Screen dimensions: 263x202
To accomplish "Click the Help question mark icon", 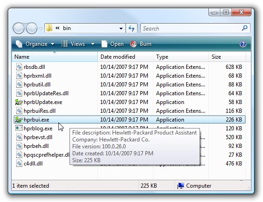I will (243, 44).
